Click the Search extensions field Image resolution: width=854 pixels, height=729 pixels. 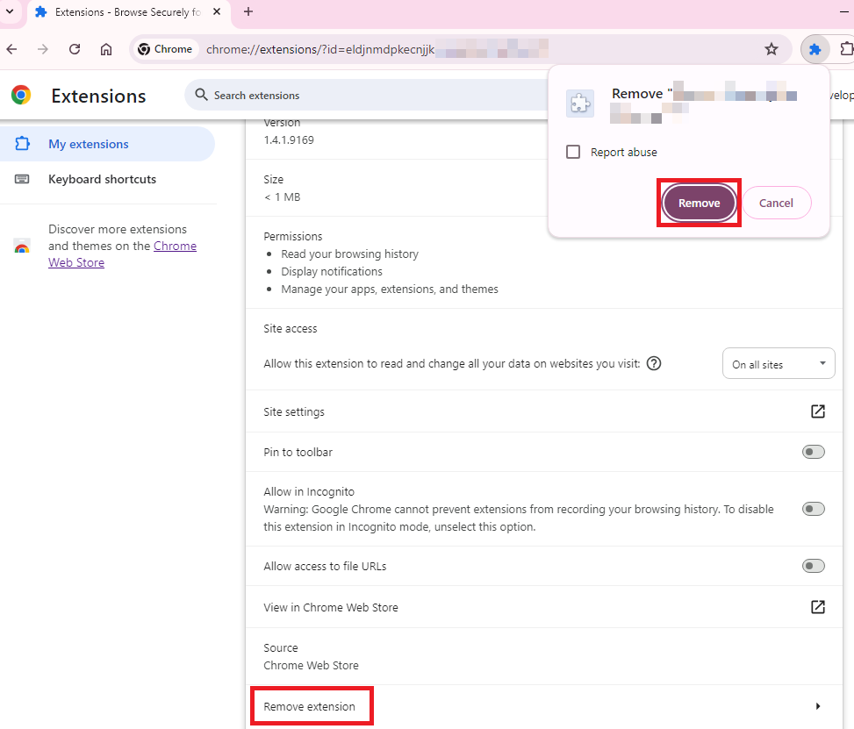point(369,95)
